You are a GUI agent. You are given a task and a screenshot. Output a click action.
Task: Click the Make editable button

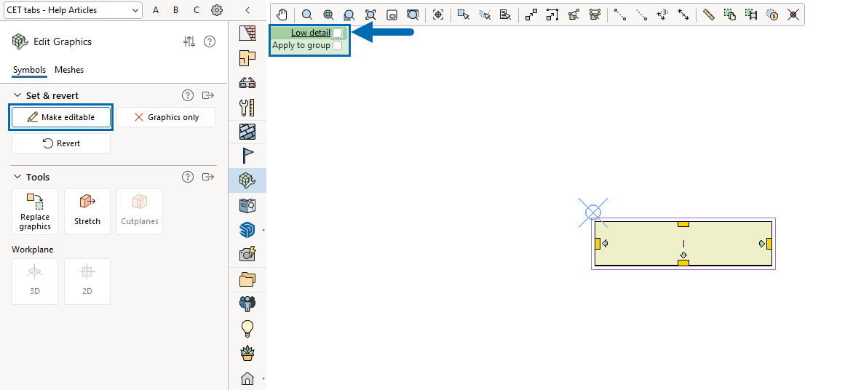tap(61, 117)
